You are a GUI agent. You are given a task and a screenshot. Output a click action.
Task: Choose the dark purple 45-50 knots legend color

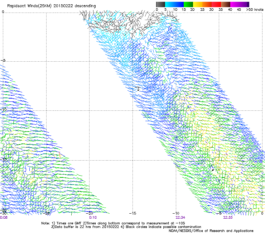245,4
